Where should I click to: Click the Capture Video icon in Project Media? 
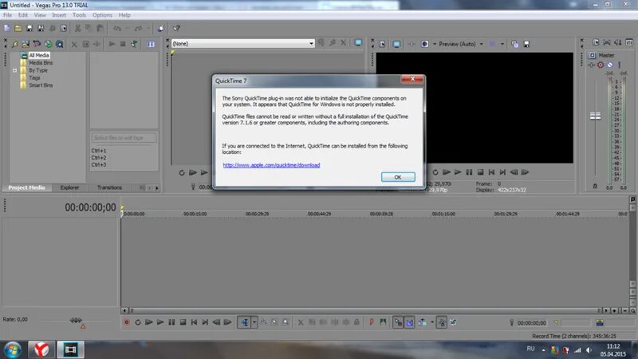tap(26, 44)
